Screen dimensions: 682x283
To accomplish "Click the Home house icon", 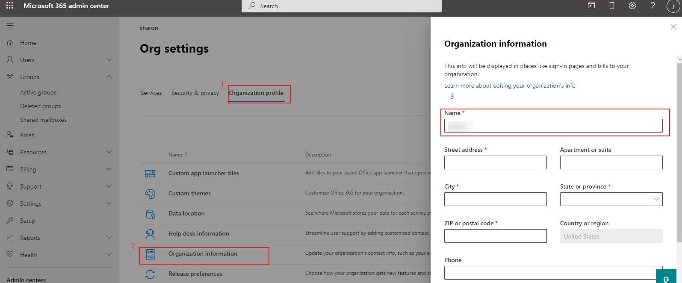I will click(x=10, y=43).
